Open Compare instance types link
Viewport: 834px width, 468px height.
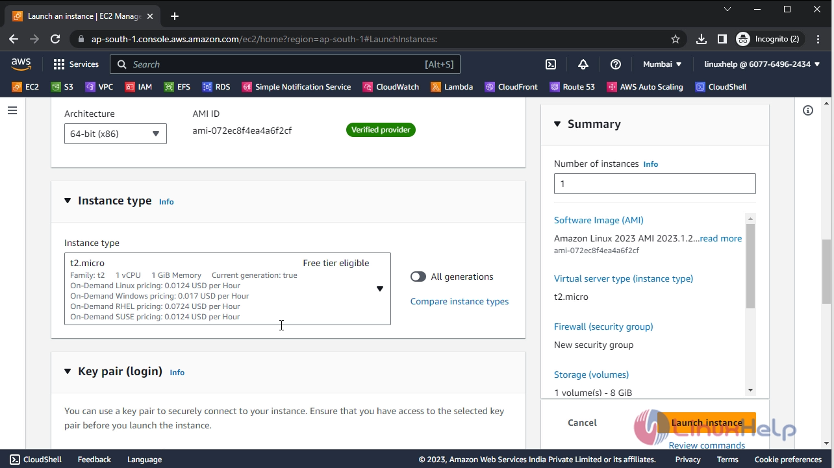tap(459, 301)
